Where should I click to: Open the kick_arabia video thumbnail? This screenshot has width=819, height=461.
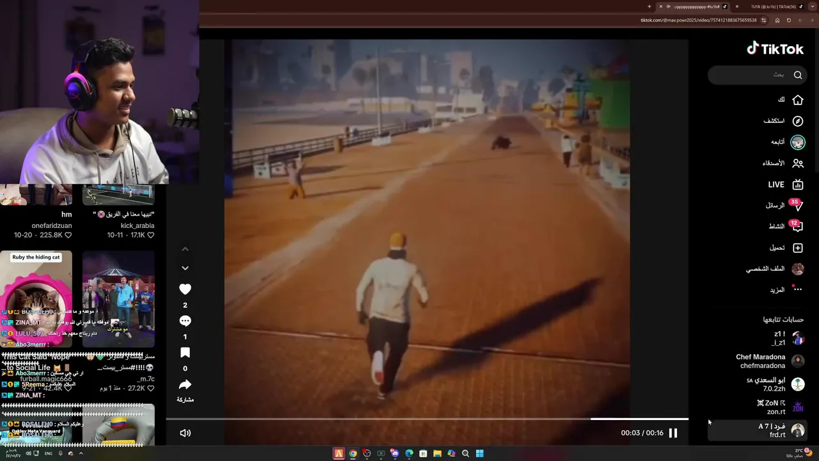(x=118, y=194)
